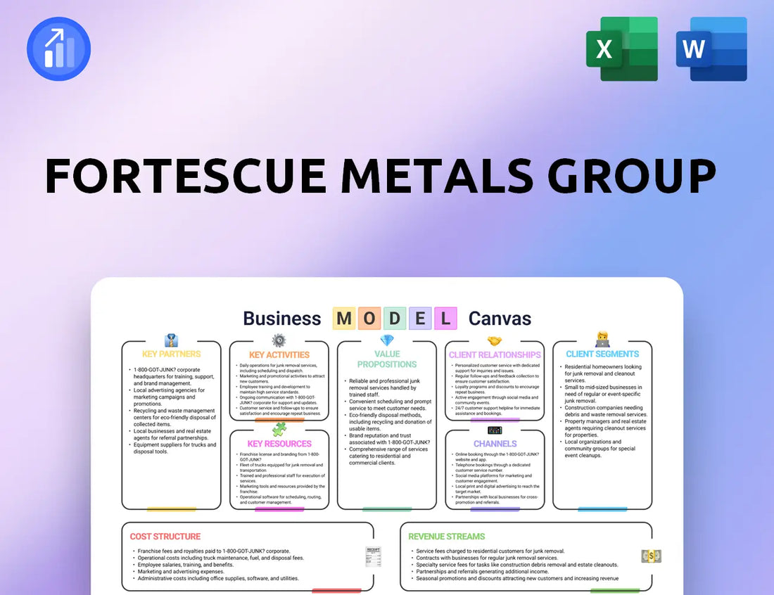Click the purple E letter tile
Screen dimensions: 774x595
420,319
